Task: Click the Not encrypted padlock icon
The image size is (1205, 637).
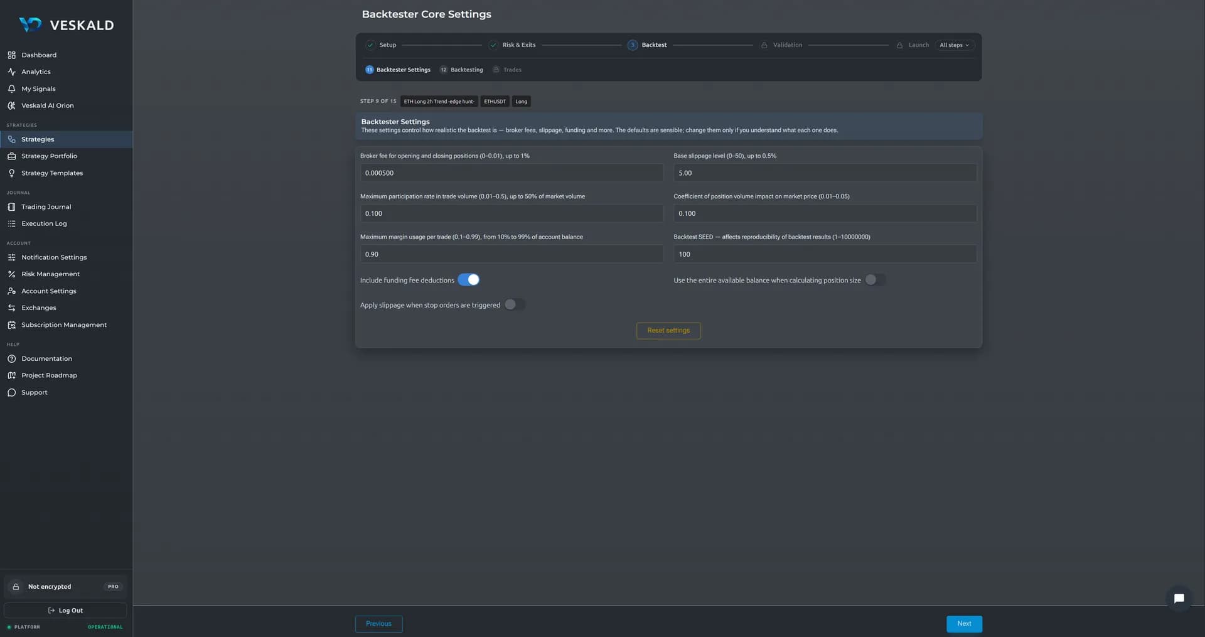Action: (16, 587)
